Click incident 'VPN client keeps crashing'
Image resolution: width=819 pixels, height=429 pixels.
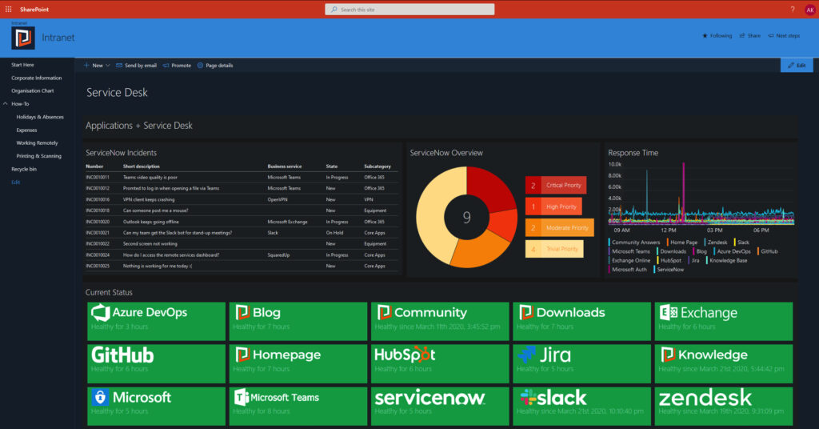[149, 199]
